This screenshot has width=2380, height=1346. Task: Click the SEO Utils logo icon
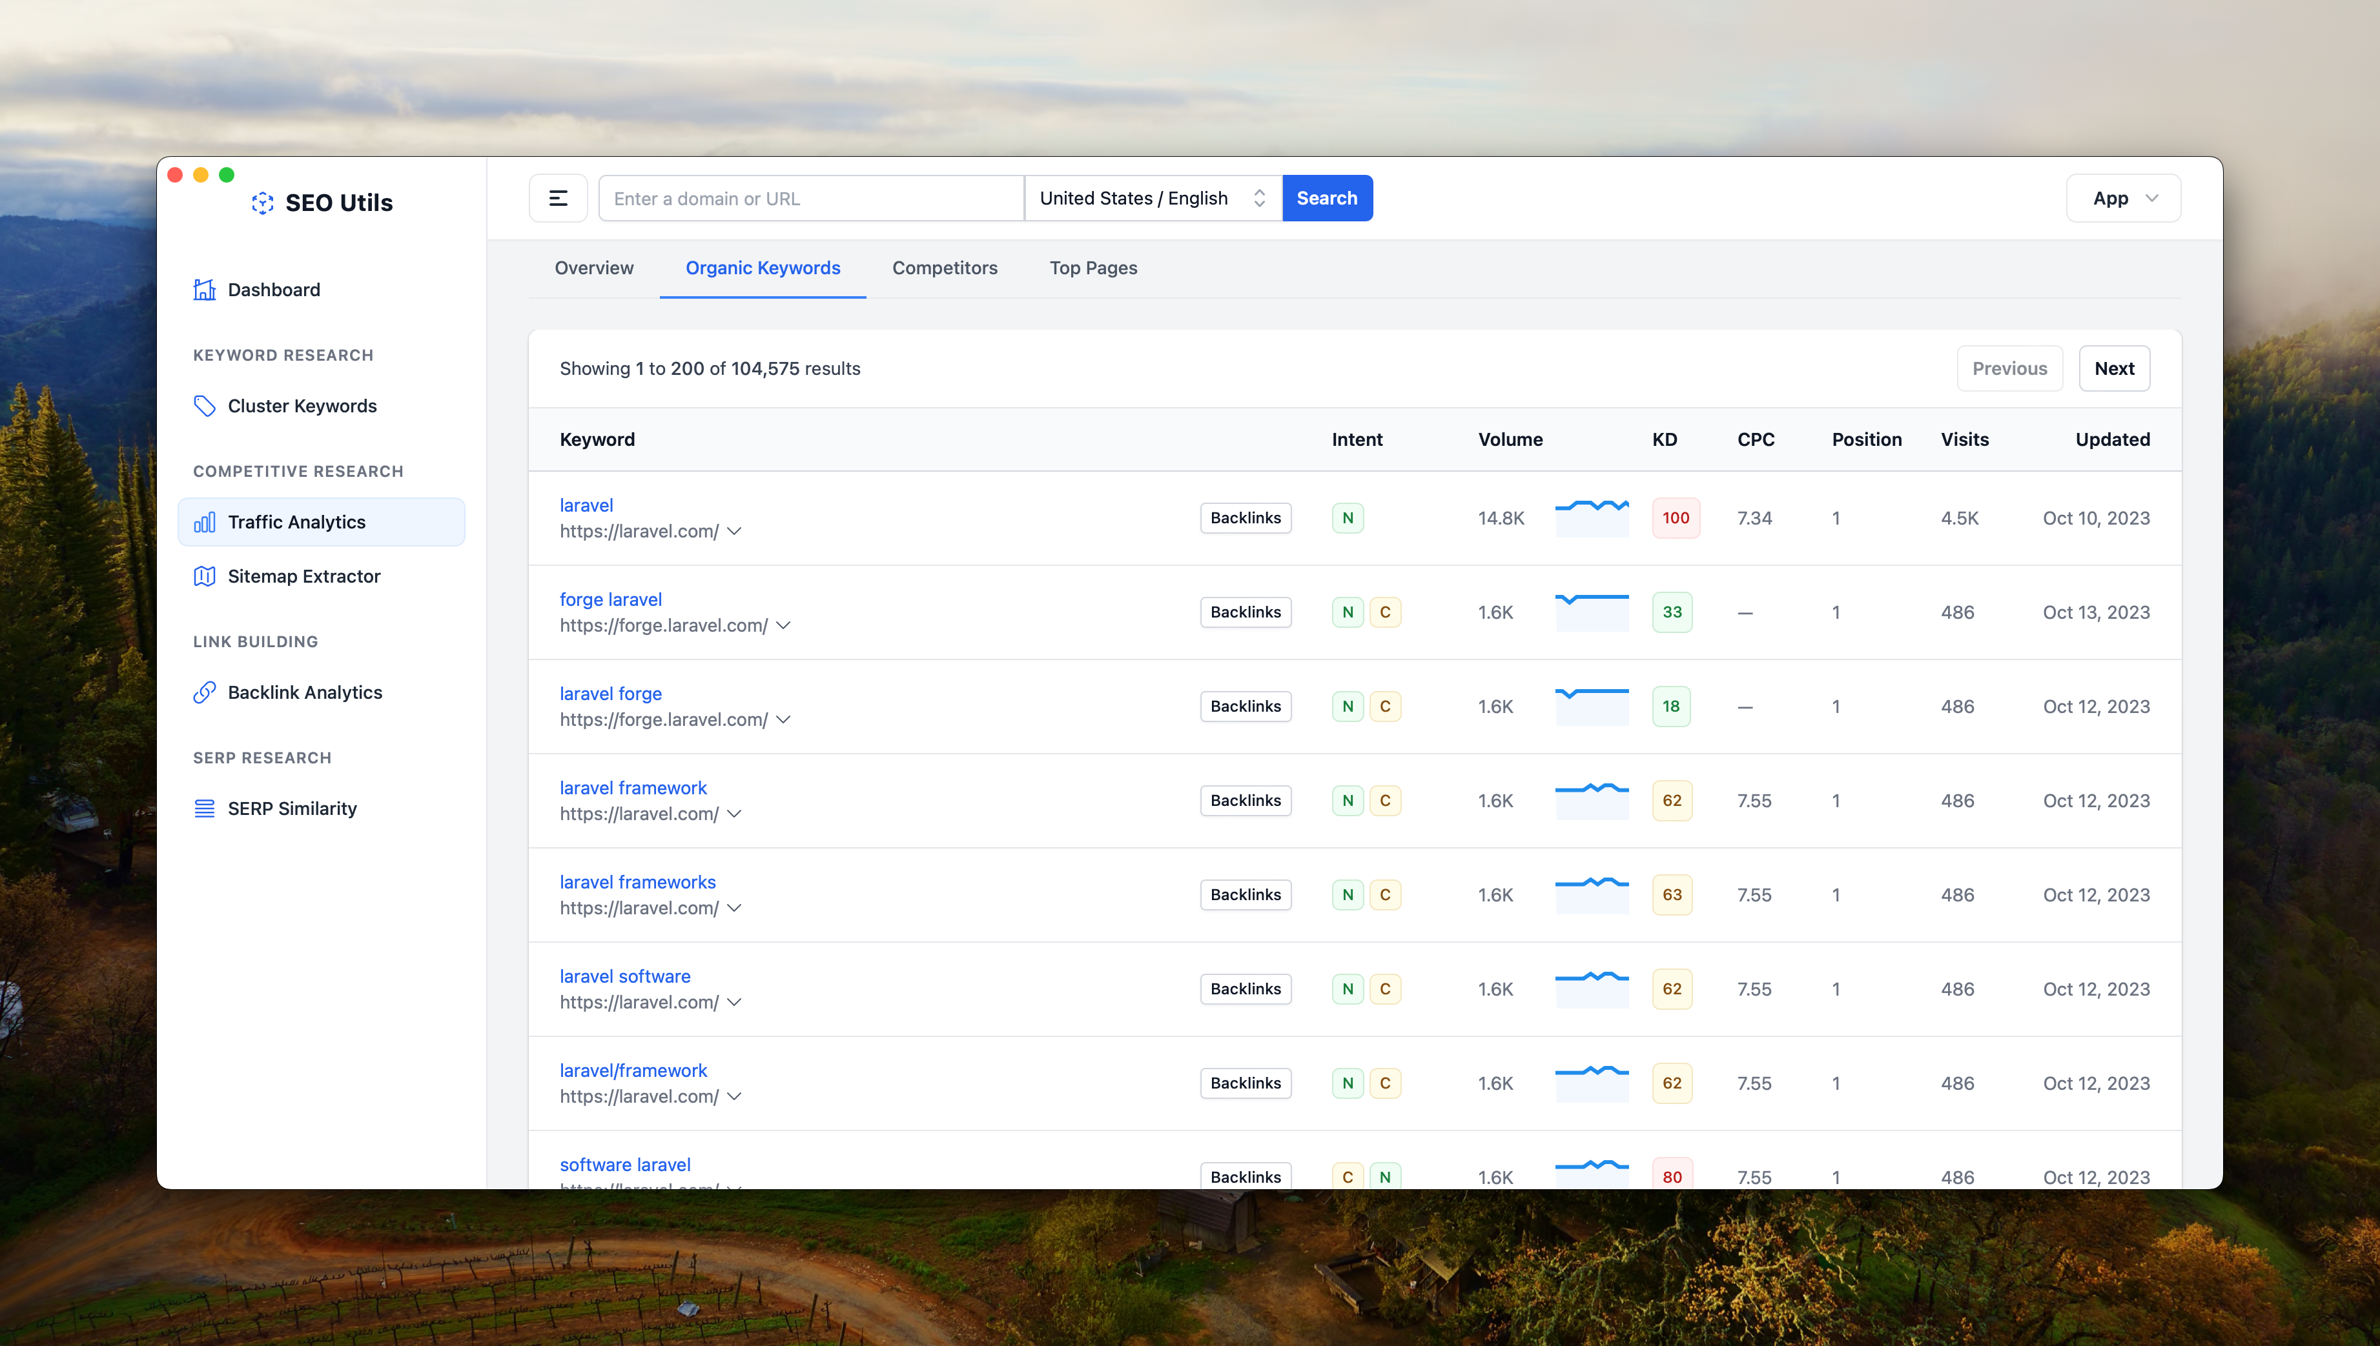coord(263,203)
